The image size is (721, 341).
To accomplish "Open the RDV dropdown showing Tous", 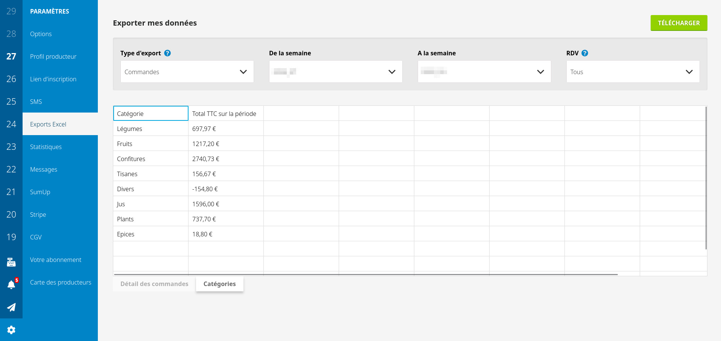I will point(633,72).
